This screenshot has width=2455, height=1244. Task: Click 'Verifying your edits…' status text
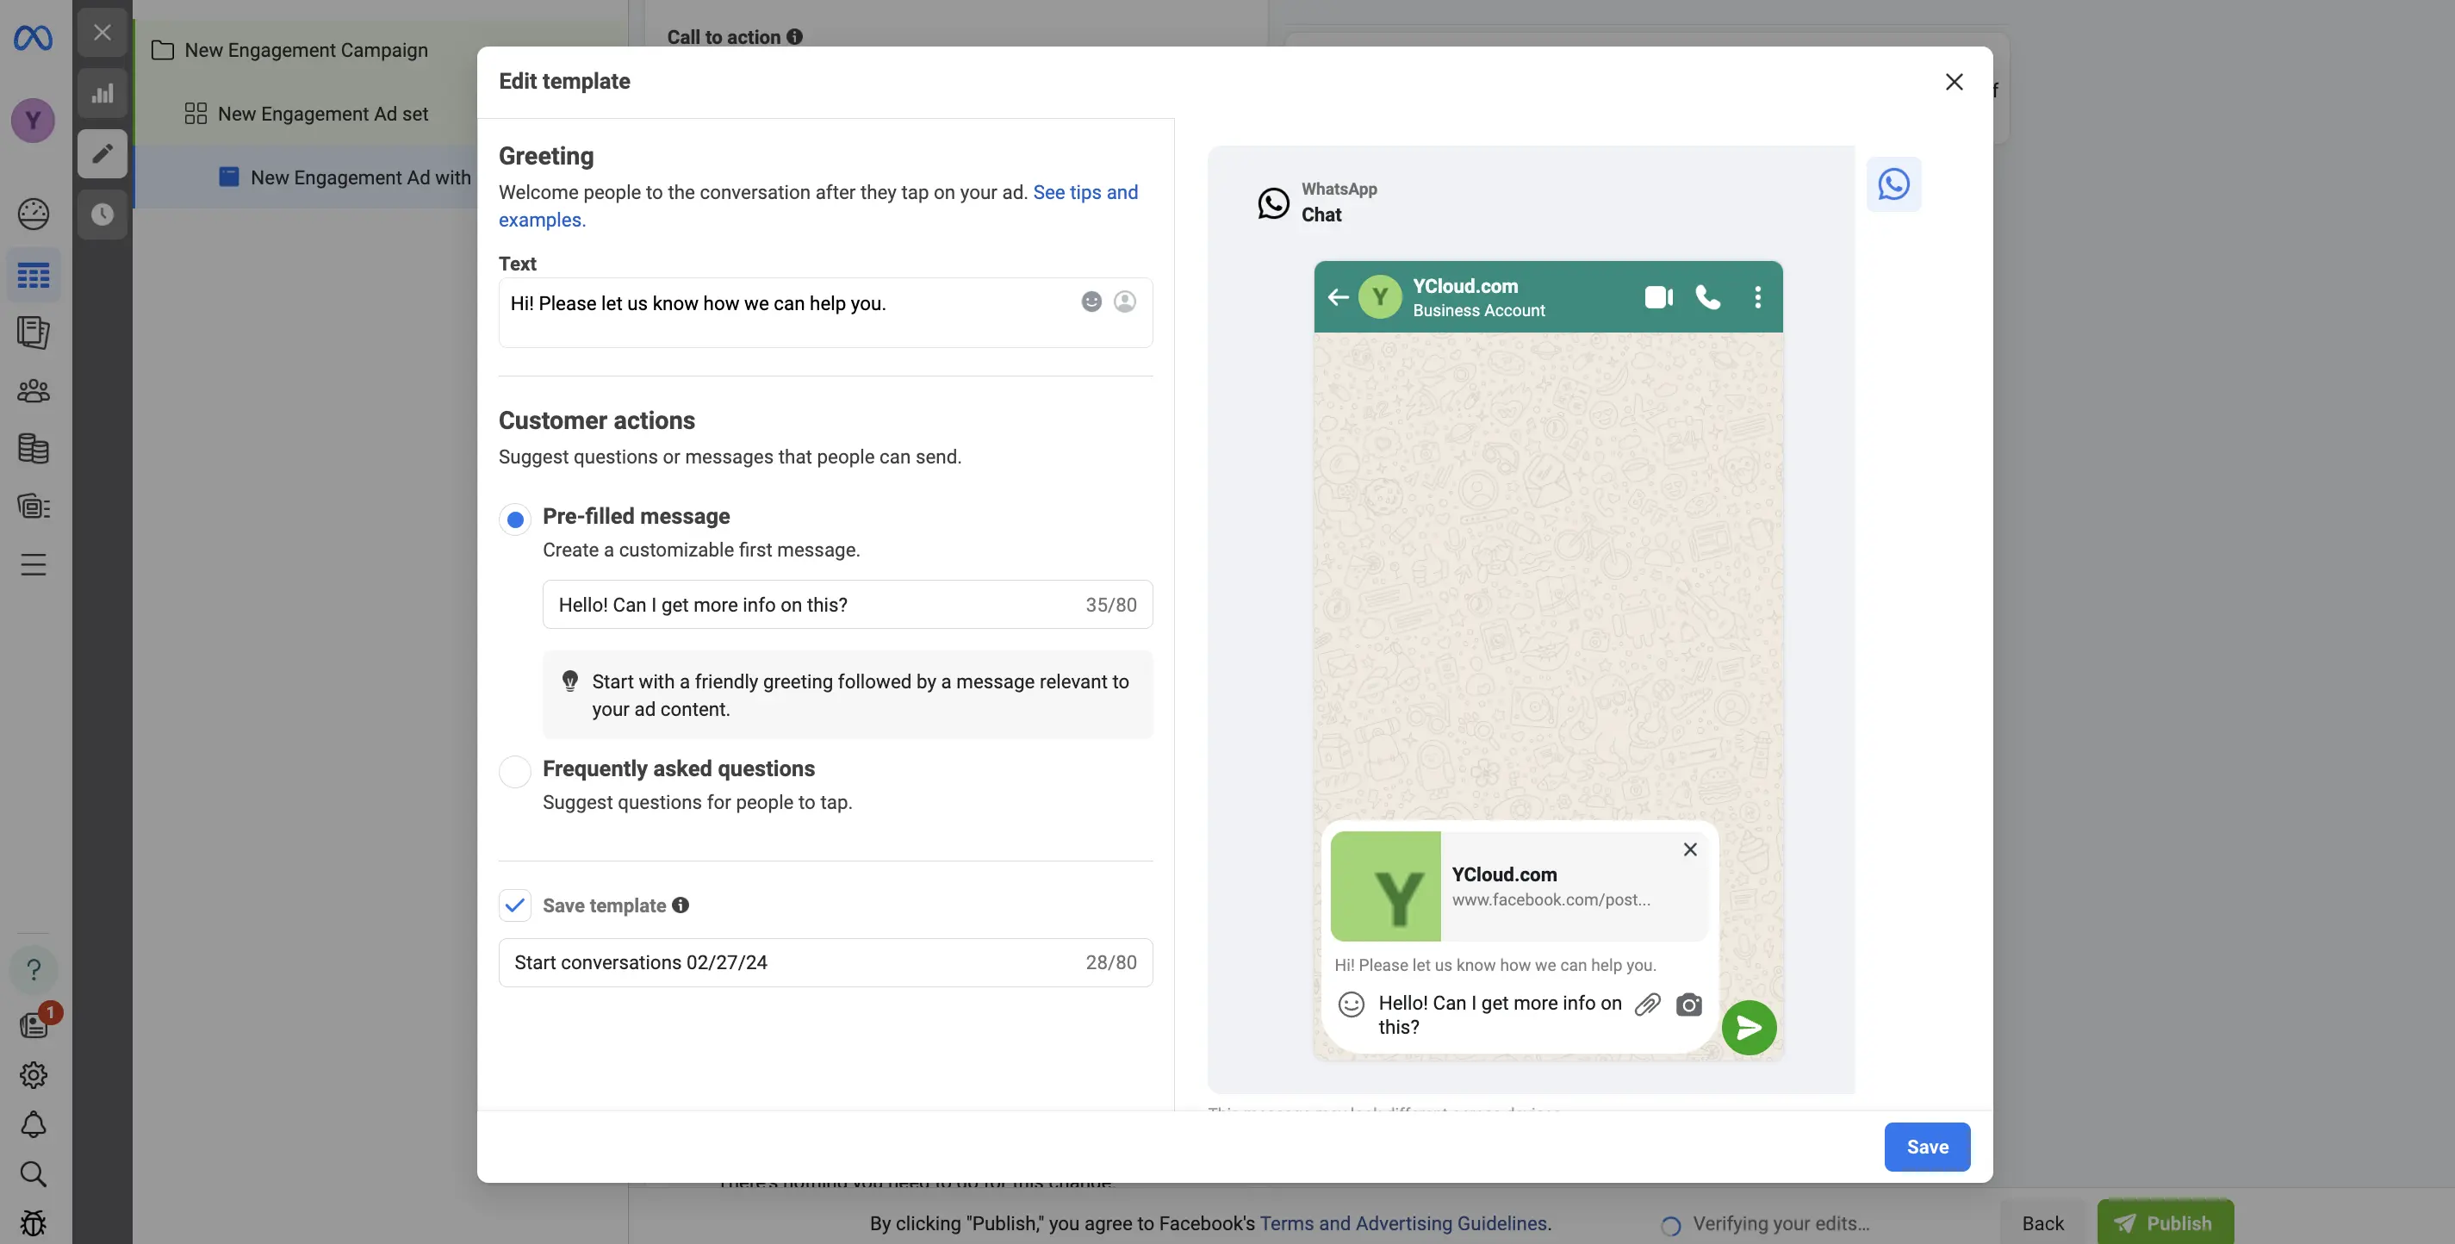click(1781, 1223)
